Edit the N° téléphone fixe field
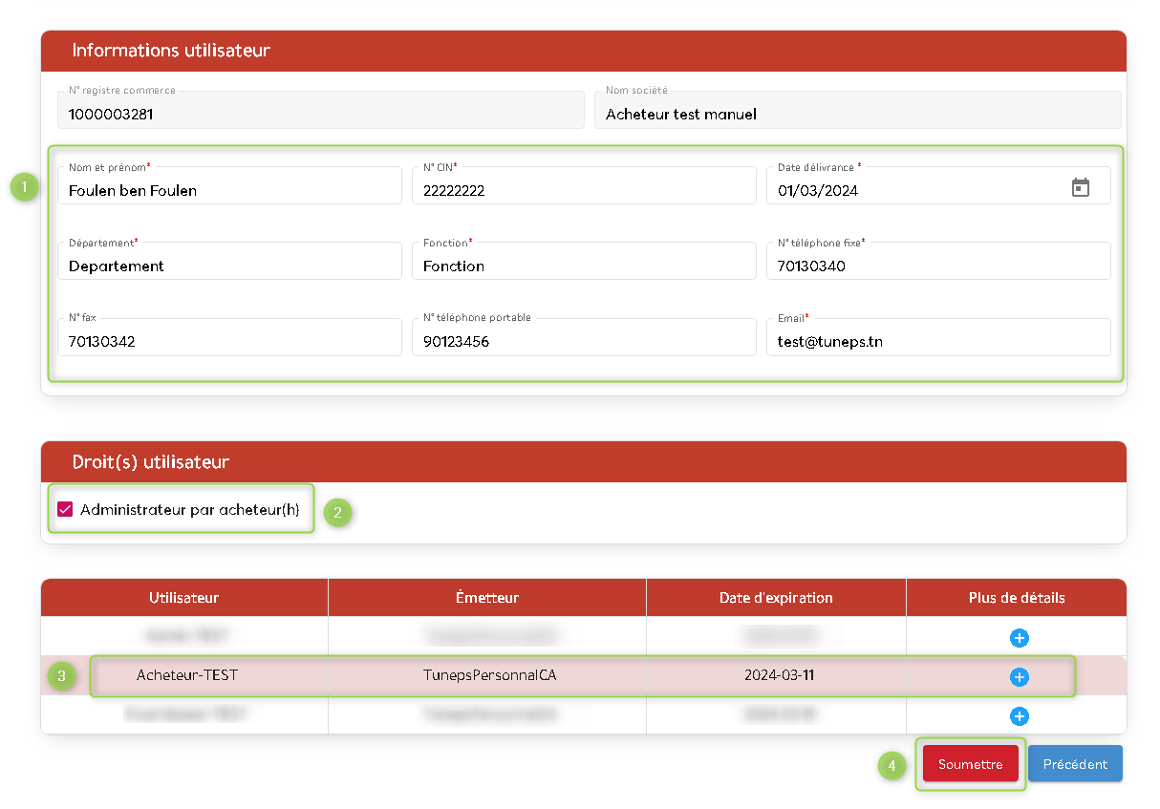This screenshot has height=809, width=1160. (x=937, y=265)
